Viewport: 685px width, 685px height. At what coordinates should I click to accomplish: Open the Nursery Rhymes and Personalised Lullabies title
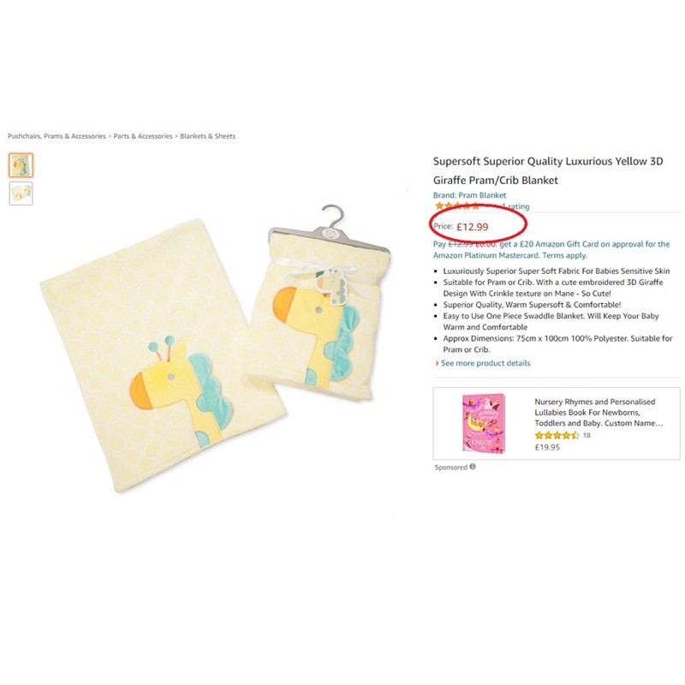pyautogui.click(x=599, y=412)
